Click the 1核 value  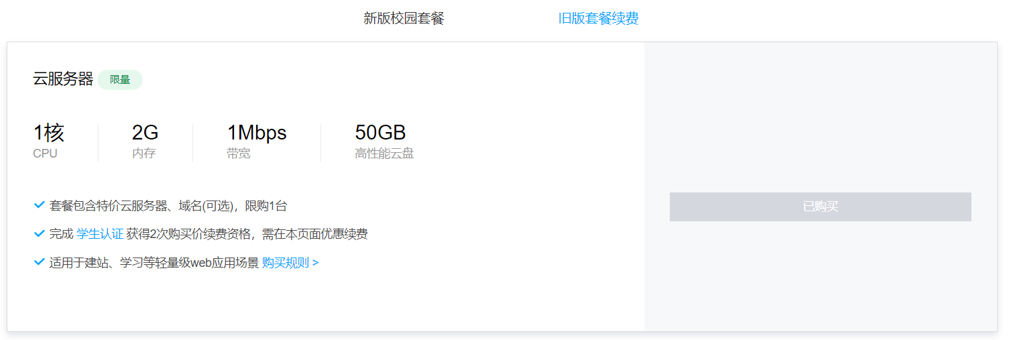[x=49, y=133]
